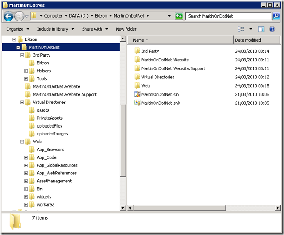Select the MartinOnDotNet.sln solution file icon
Viewport: 284px width, 235px height.
pos(137,94)
